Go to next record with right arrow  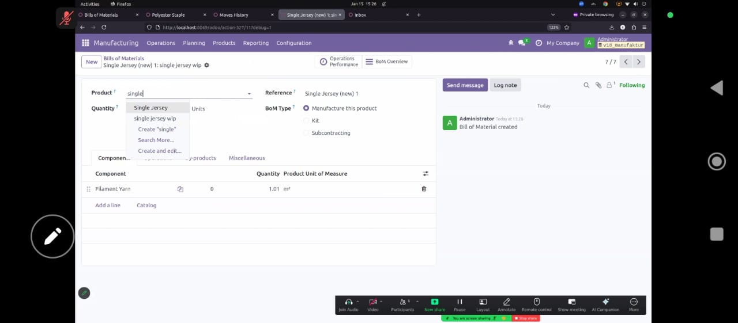[638, 62]
